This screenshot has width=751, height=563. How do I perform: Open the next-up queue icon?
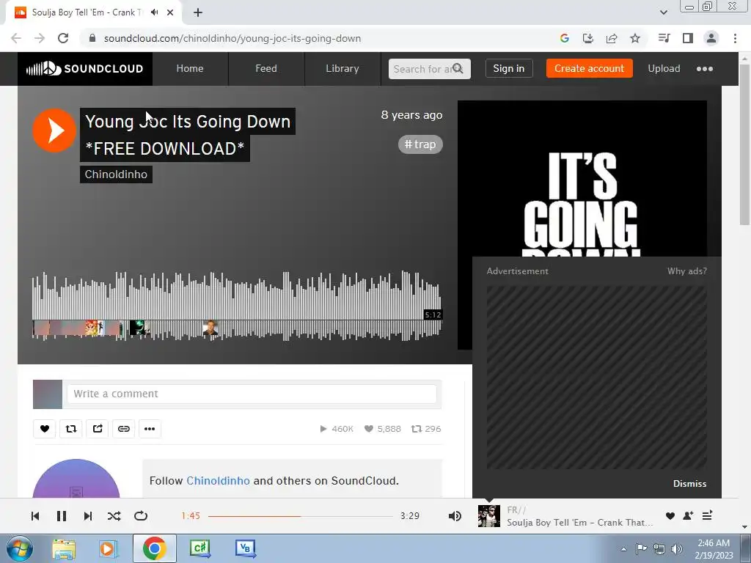(x=708, y=515)
